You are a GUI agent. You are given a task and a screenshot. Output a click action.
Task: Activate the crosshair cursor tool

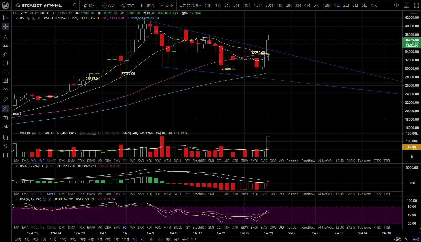(x=5, y=26)
